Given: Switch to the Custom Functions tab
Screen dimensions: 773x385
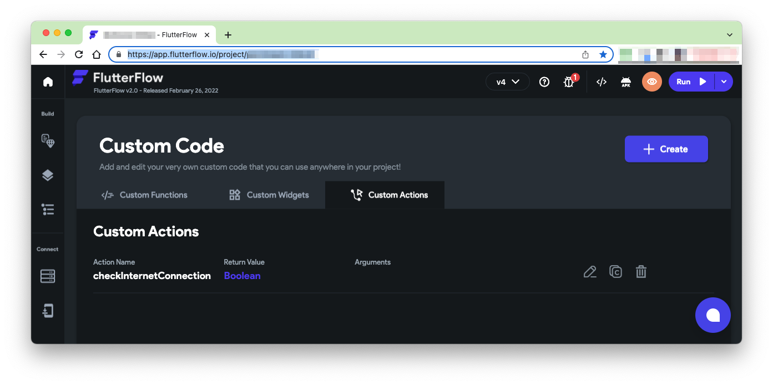Looking at the screenshot, I should point(144,195).
